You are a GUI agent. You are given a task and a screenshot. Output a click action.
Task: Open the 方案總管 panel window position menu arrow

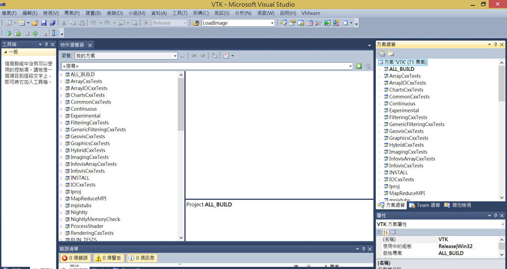click(x=490, y=45)
